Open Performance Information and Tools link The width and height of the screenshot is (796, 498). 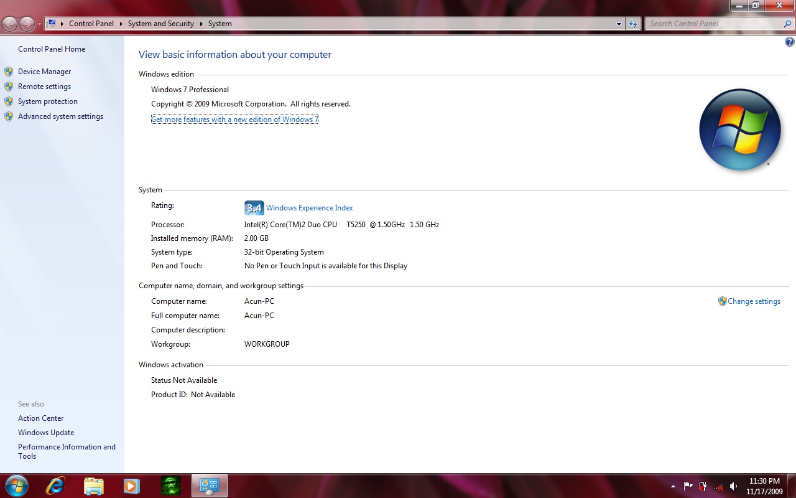click(67, 451)
